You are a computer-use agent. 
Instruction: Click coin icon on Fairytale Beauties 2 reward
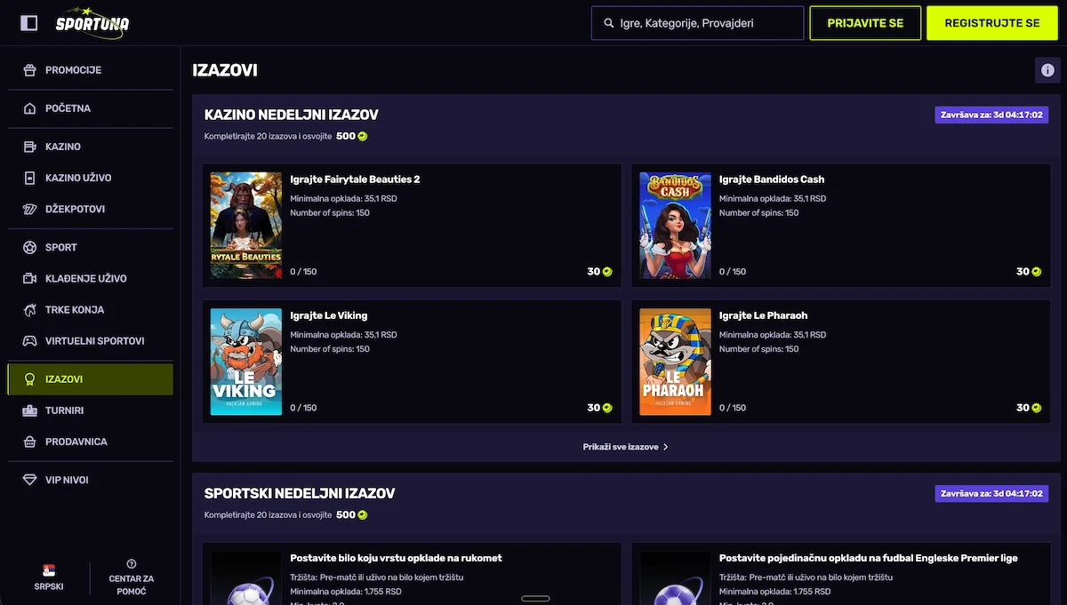pos(607,272)
